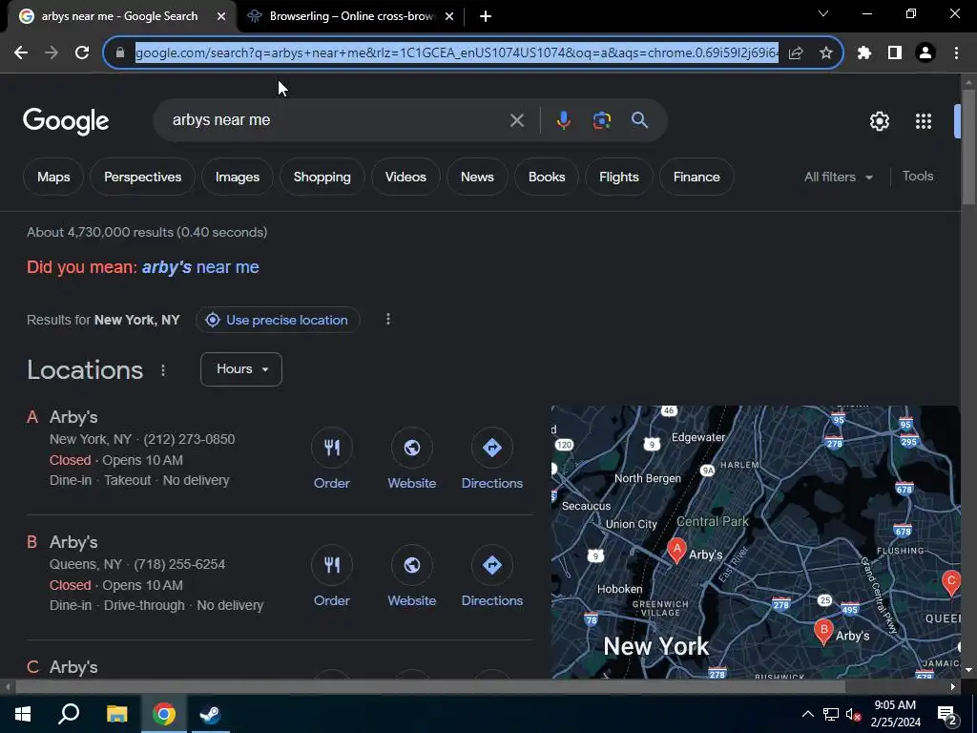Open a new browser tab
This screenshot has height=733, width=977.
(x=486, y=16)
